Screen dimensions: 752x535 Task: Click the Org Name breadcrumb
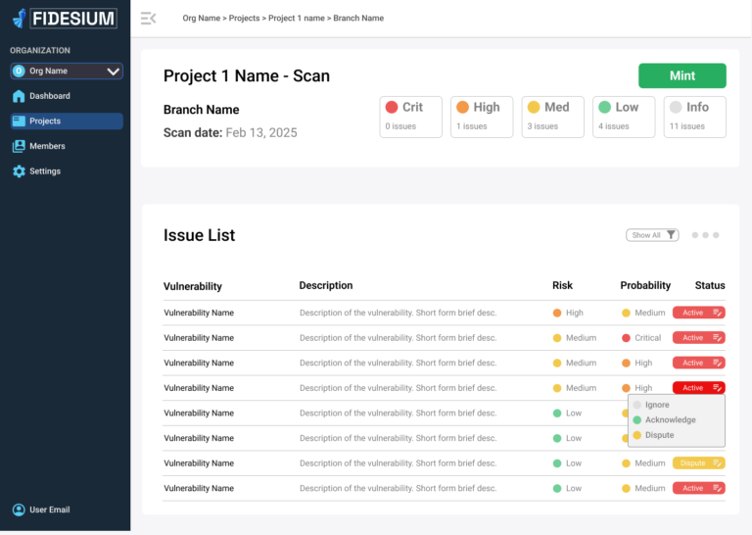click(x=201, y=19)
